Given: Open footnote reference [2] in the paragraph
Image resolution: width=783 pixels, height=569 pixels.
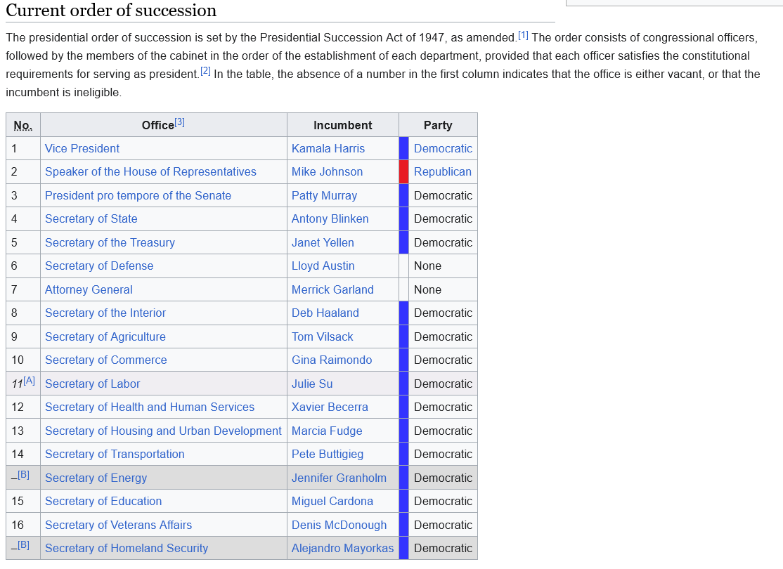Looking at the screenshot, I should [x=205, y=71].
